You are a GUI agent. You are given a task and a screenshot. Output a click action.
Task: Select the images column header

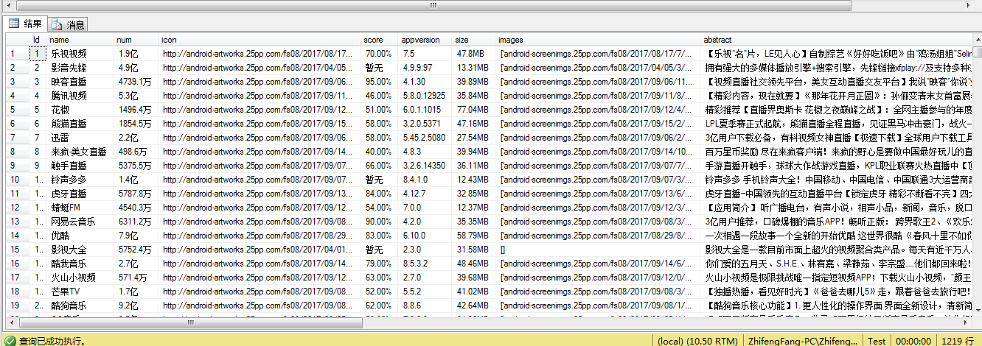click(x=599, y=40)
